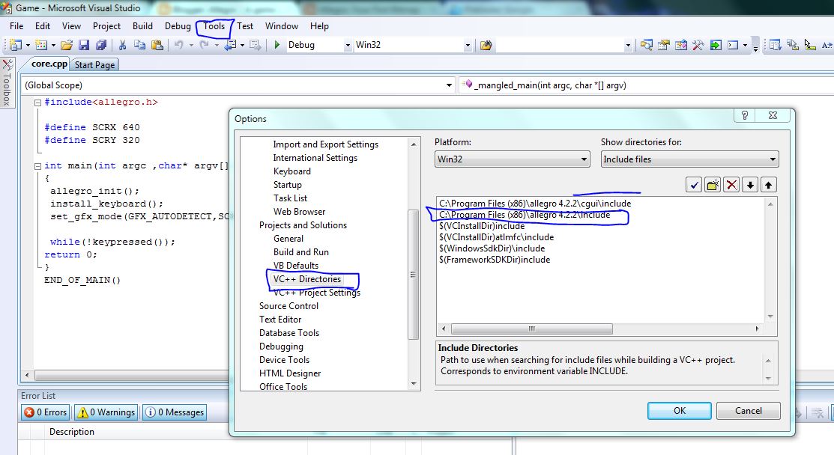Viewport: 834px width, 455px height.
Task: Open the Debug configuration dropdown
Action: click(318, 45)
